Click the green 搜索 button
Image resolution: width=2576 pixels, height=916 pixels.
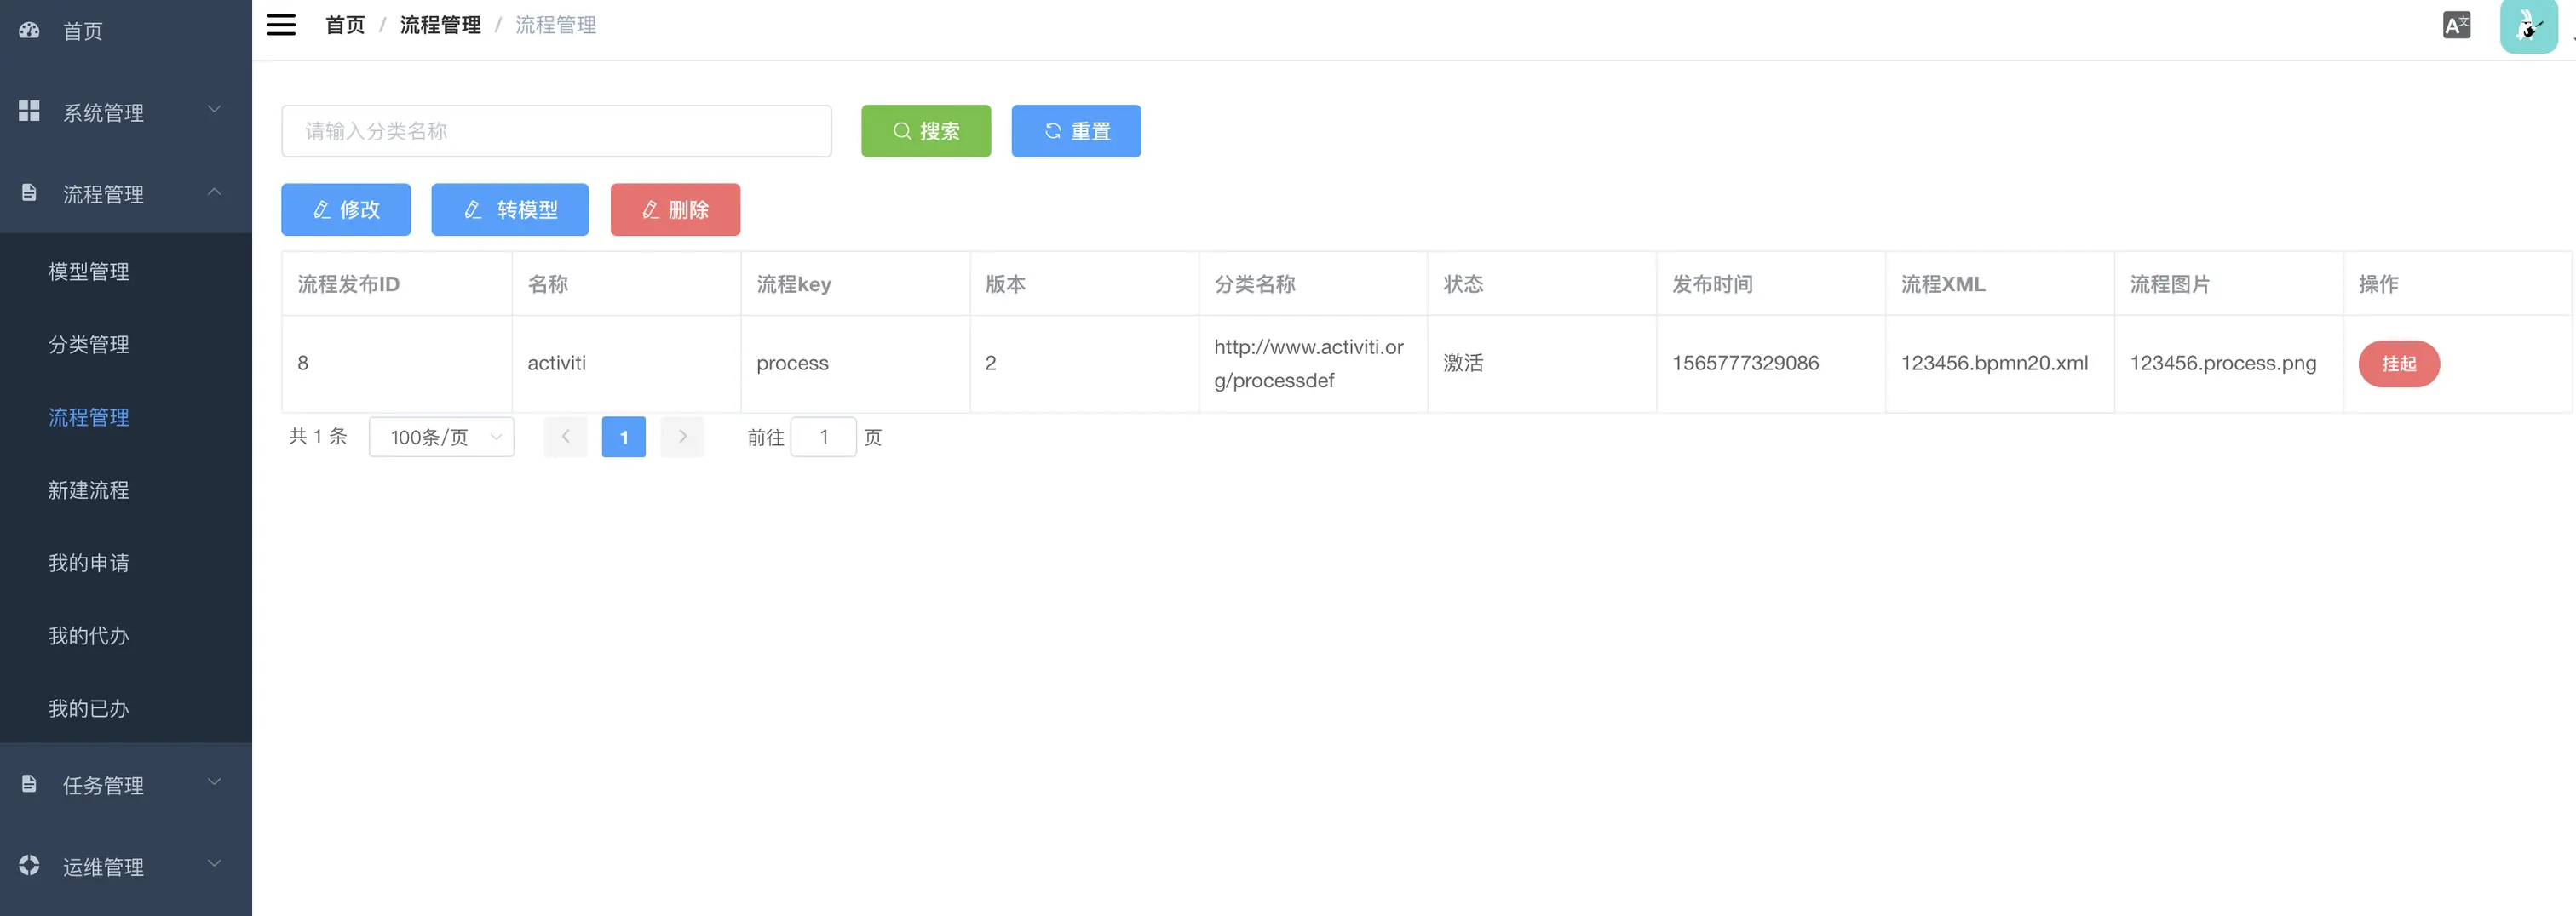coord(926,131)
